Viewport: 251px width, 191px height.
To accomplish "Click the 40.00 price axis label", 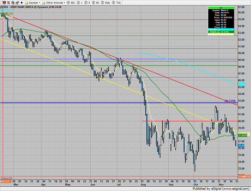I will (241, 121).
